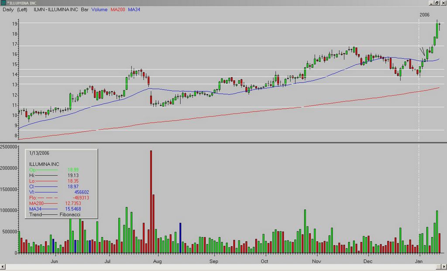Click the '13' price axis label

tap(14, 85)
